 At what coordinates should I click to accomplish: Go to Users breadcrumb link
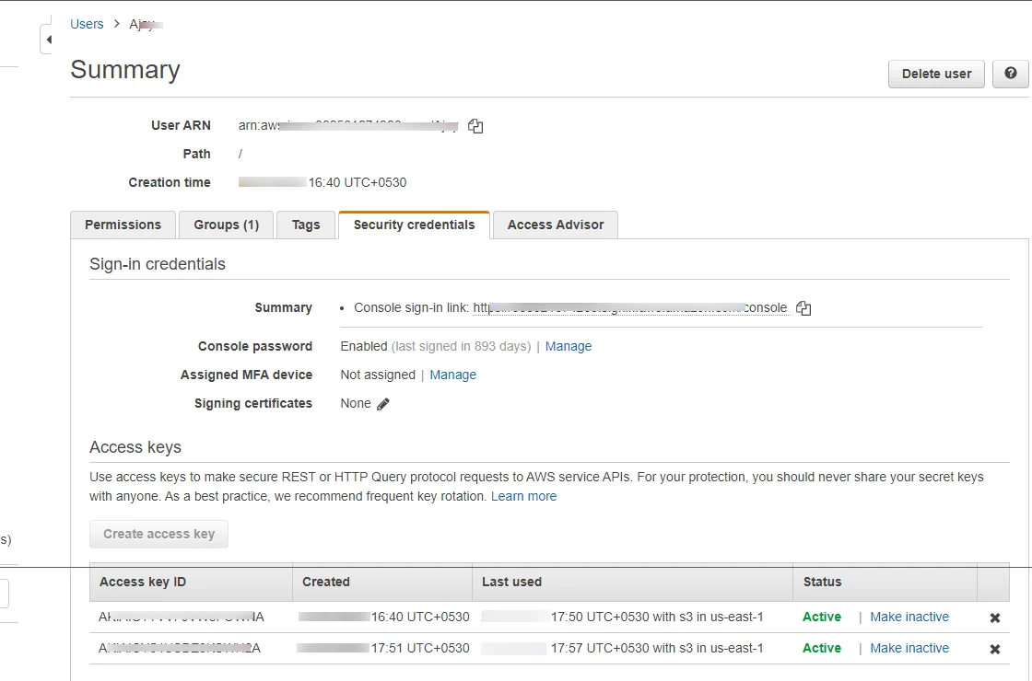click(x=87, y=24)
